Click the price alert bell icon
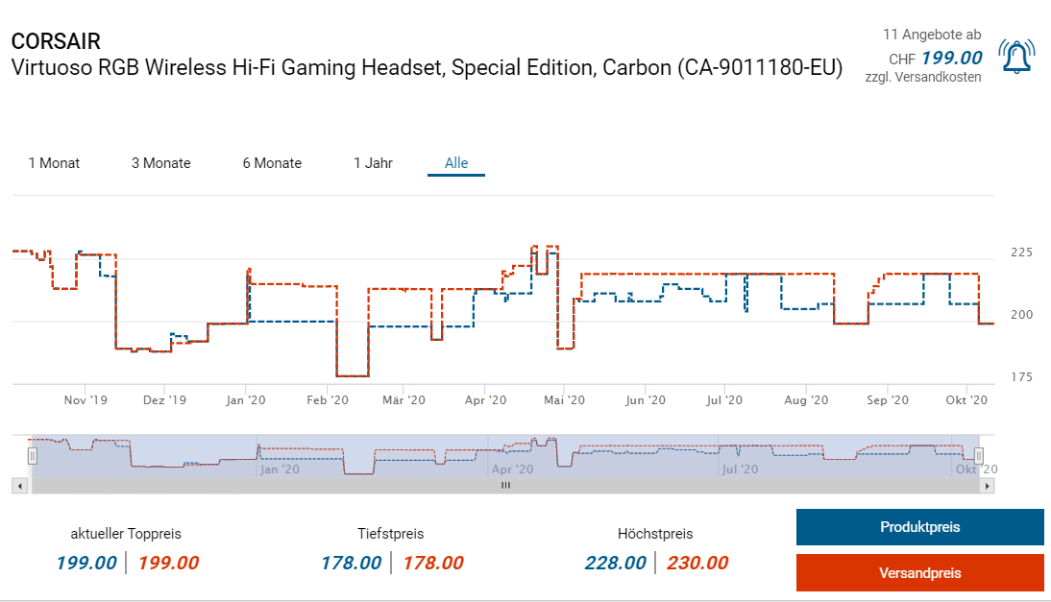This screenshot has width=1051, height=602. tap(1016, 57)
